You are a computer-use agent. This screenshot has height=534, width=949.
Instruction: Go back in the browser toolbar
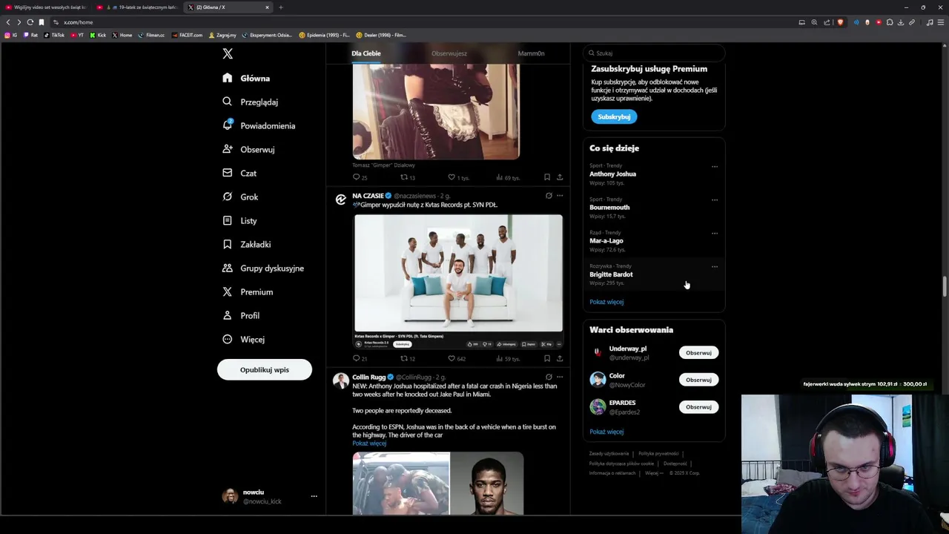8,22
